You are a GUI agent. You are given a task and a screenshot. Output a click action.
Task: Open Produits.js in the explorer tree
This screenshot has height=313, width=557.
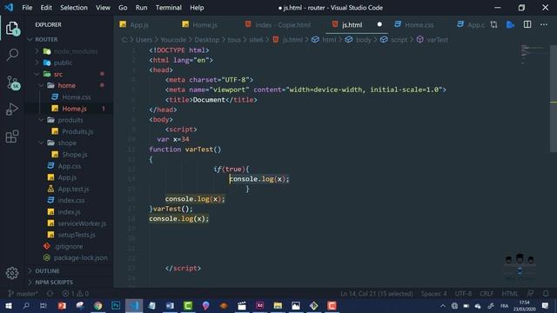(x=77, y=131)
